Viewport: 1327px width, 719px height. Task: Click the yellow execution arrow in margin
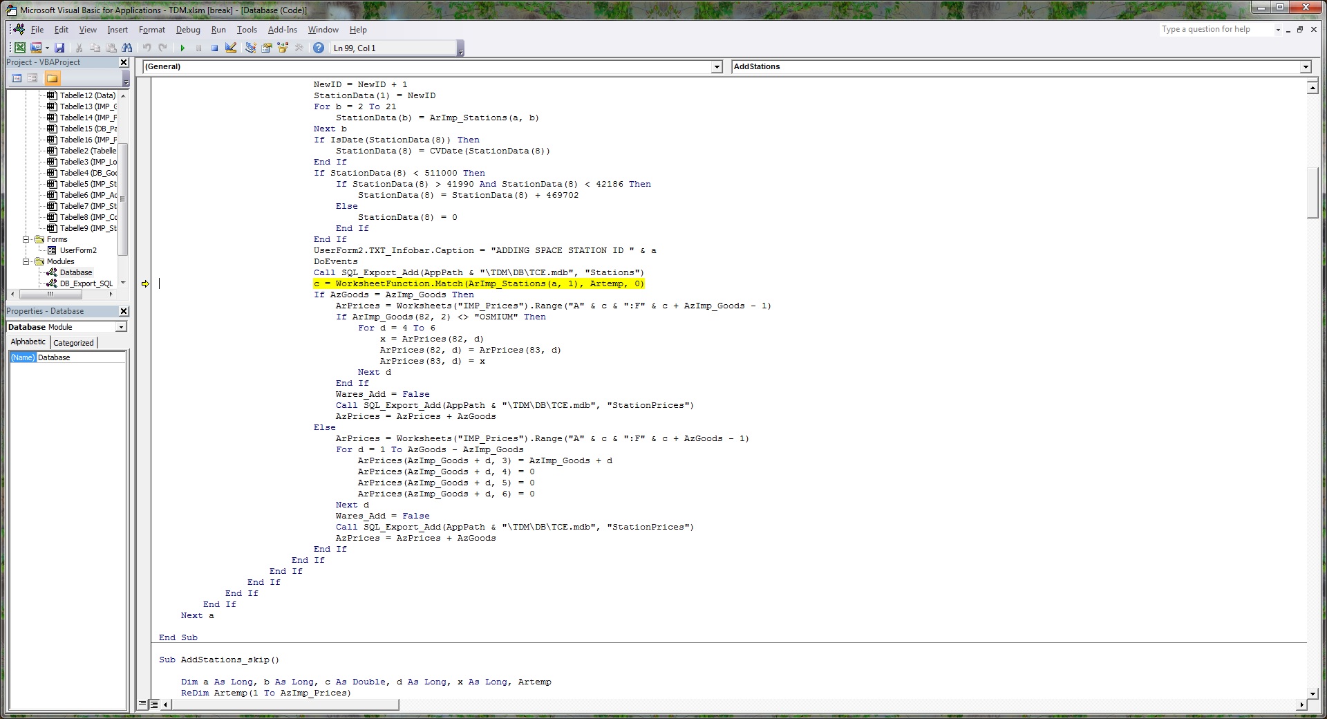click(145, 283)
